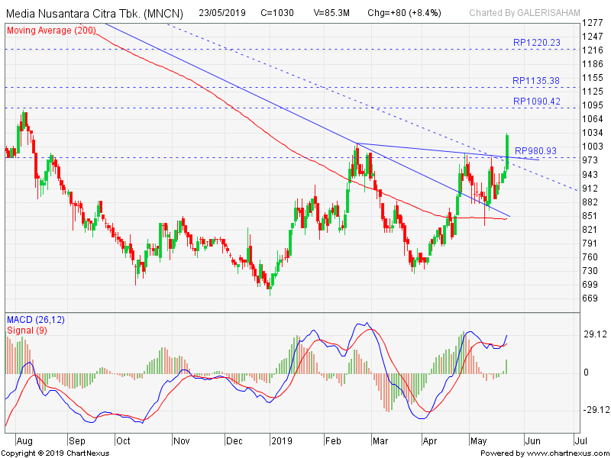Click the Moving Average (200) legend label

(51, 31)
